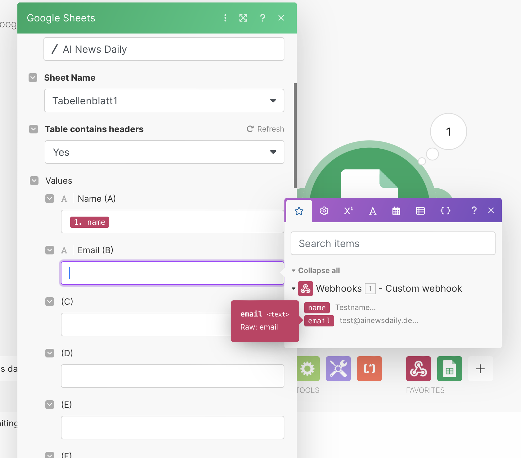Collapse the Values section
Screen dimensions: 521x458
(x=34, y=181)
